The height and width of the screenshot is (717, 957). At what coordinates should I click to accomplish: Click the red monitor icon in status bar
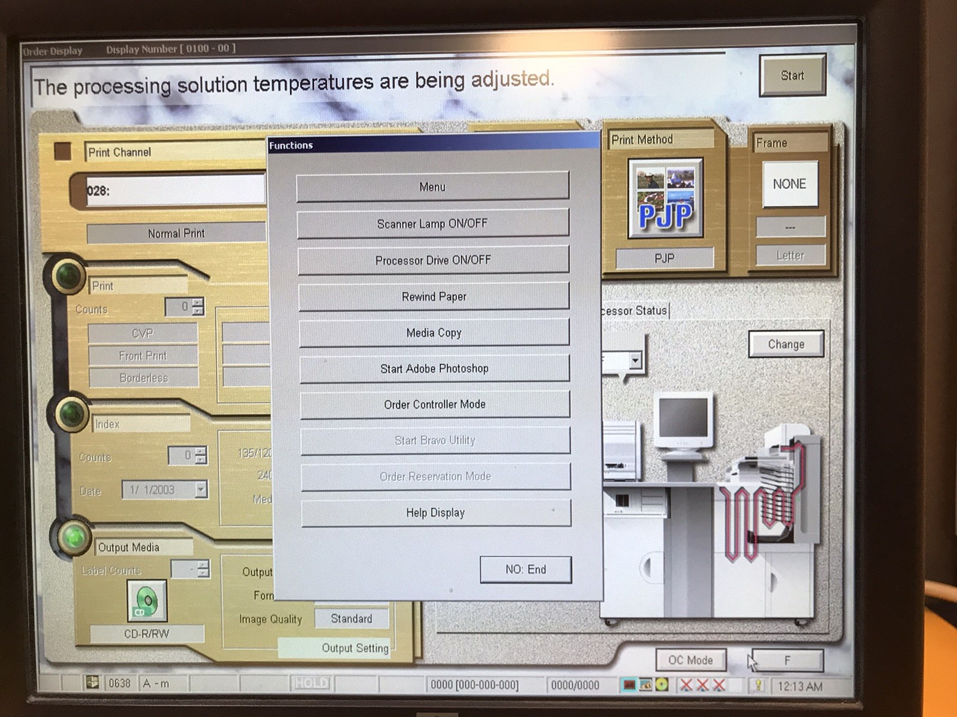tap(629, 685)
